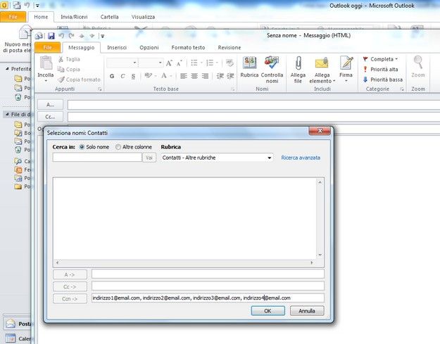Click the Incolla paste icon
Viewport: 440px width, 344px height.
pyautogui.click(x=45, y=65)
